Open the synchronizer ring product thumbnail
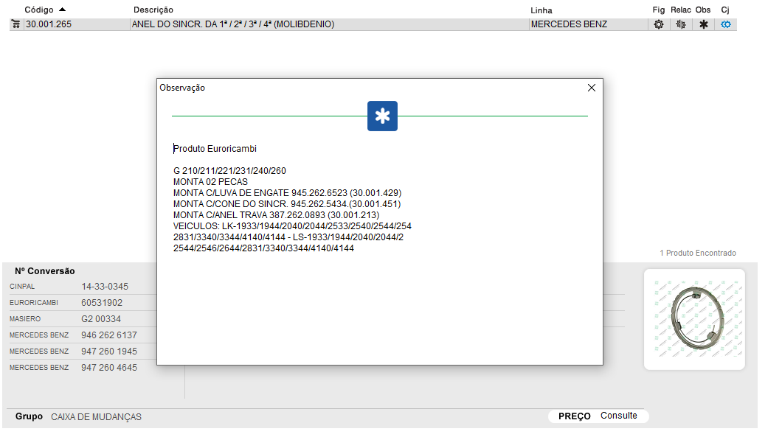This screenshot has height=437, width=782. (694, 319)
